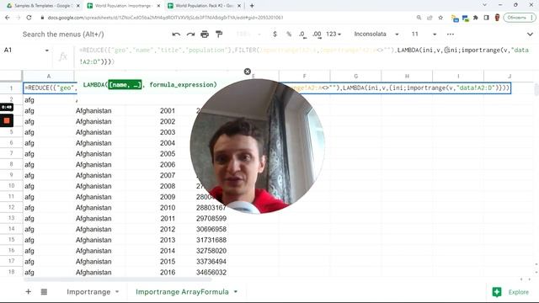Share this page icon in address bar

pyautogui.click(x=430, y=18)
